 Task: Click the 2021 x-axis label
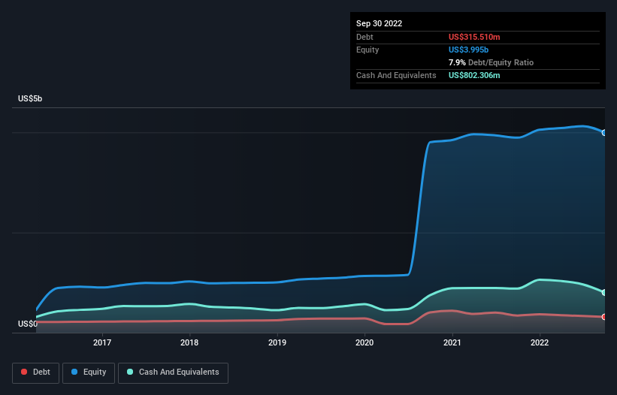click(452, 342)
